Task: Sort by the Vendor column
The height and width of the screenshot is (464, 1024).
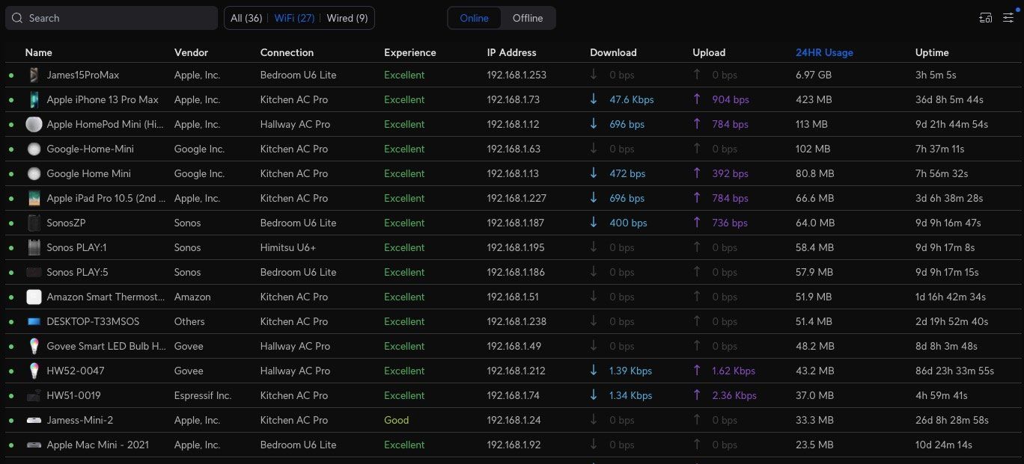Action: (x=191, y=52)
